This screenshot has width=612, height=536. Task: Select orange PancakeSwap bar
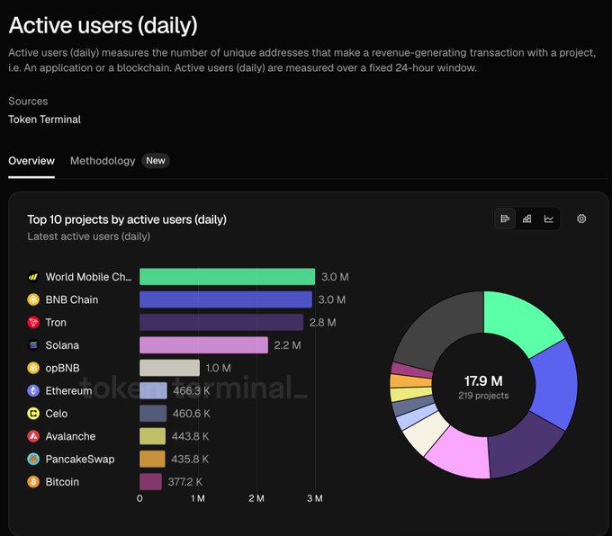(152, 460)
